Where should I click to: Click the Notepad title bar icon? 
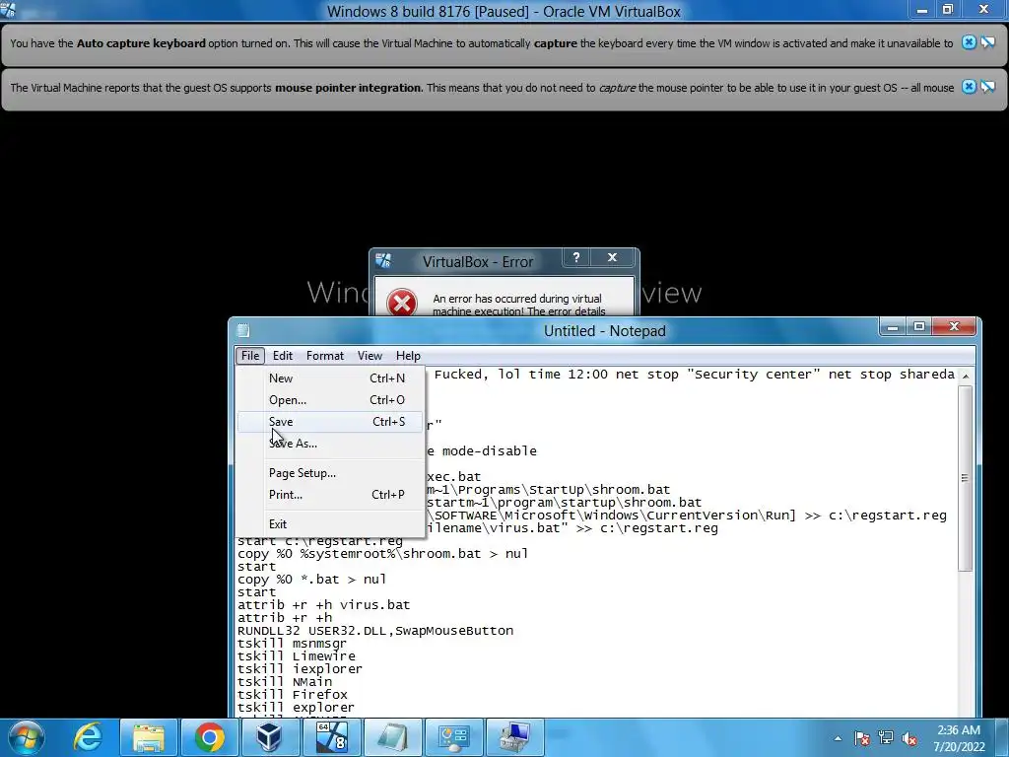243,331
